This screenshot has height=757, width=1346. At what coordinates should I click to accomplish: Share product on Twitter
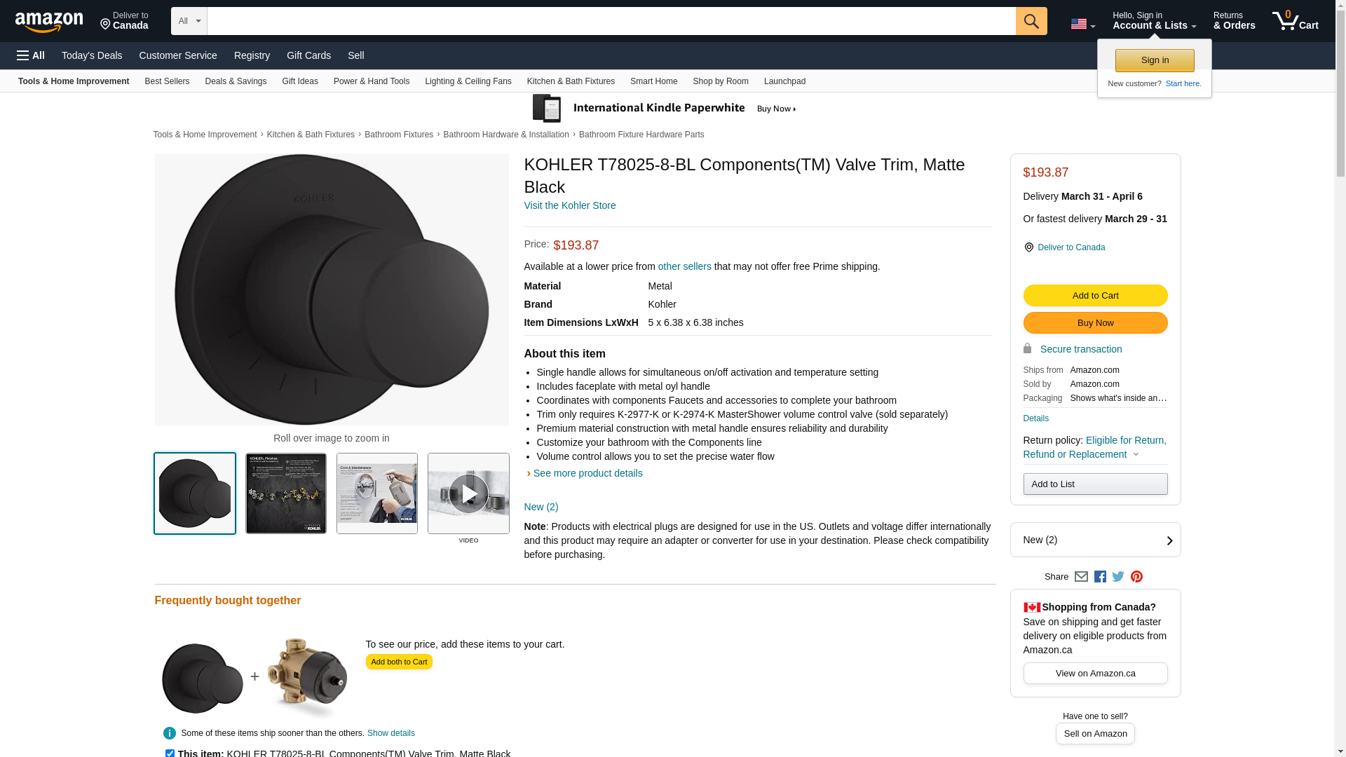[x=1118, y=577]
